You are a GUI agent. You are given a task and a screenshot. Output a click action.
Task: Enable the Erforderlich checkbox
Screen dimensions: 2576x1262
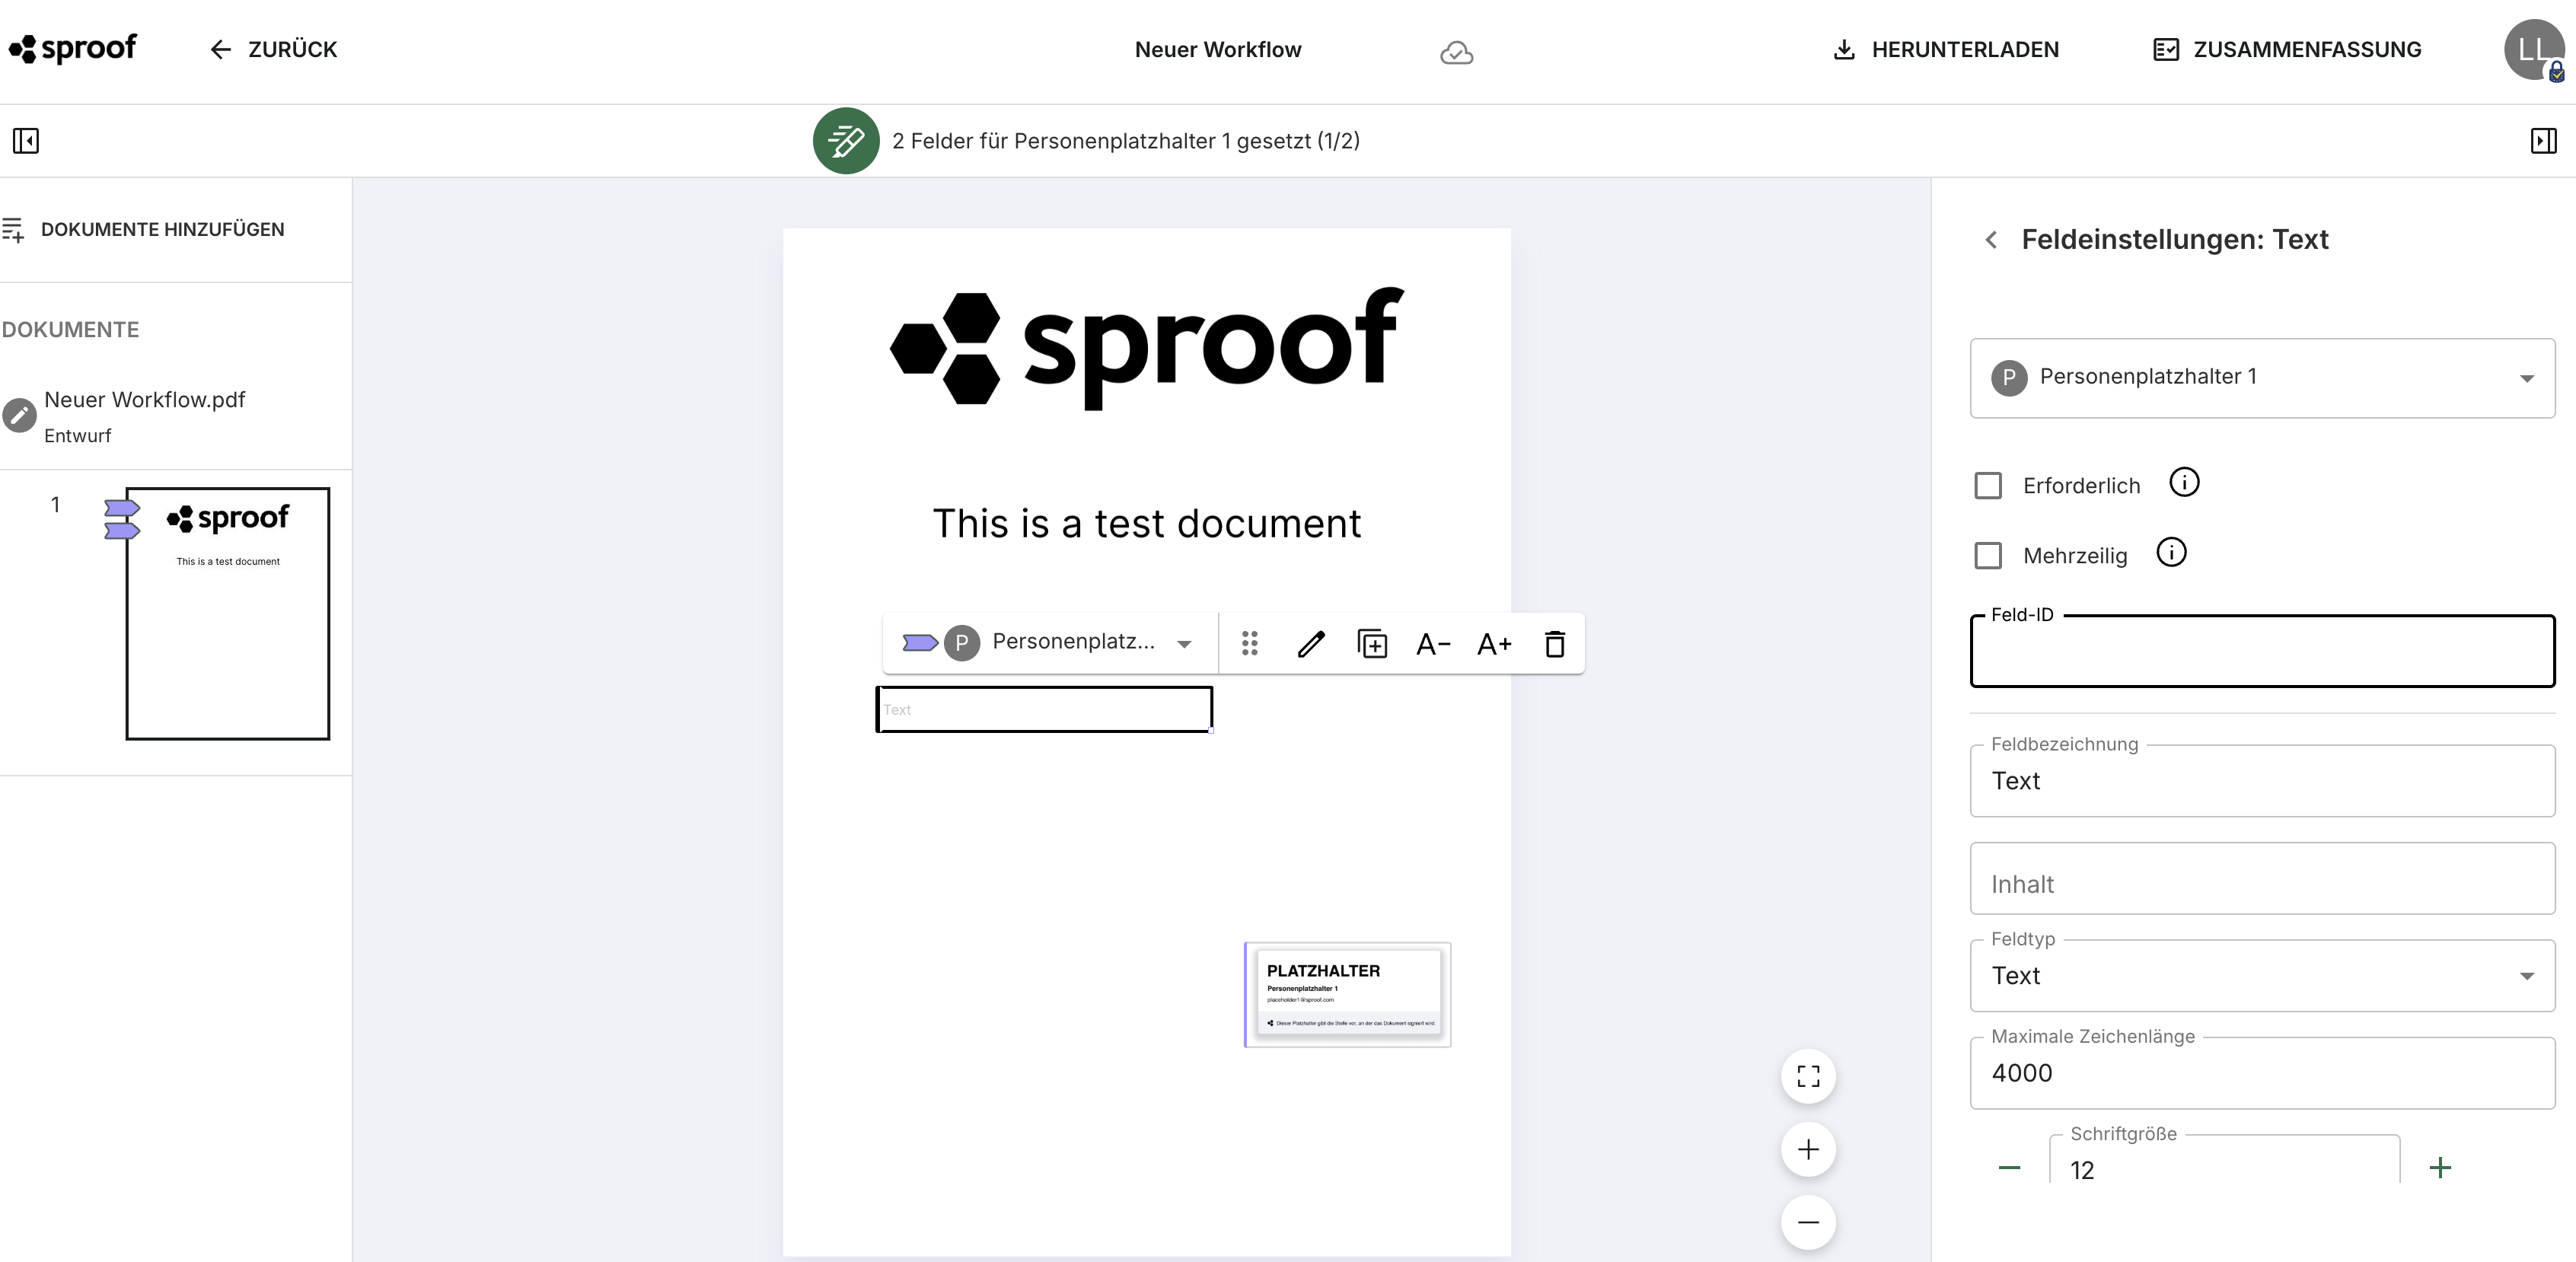(1988, 486)
